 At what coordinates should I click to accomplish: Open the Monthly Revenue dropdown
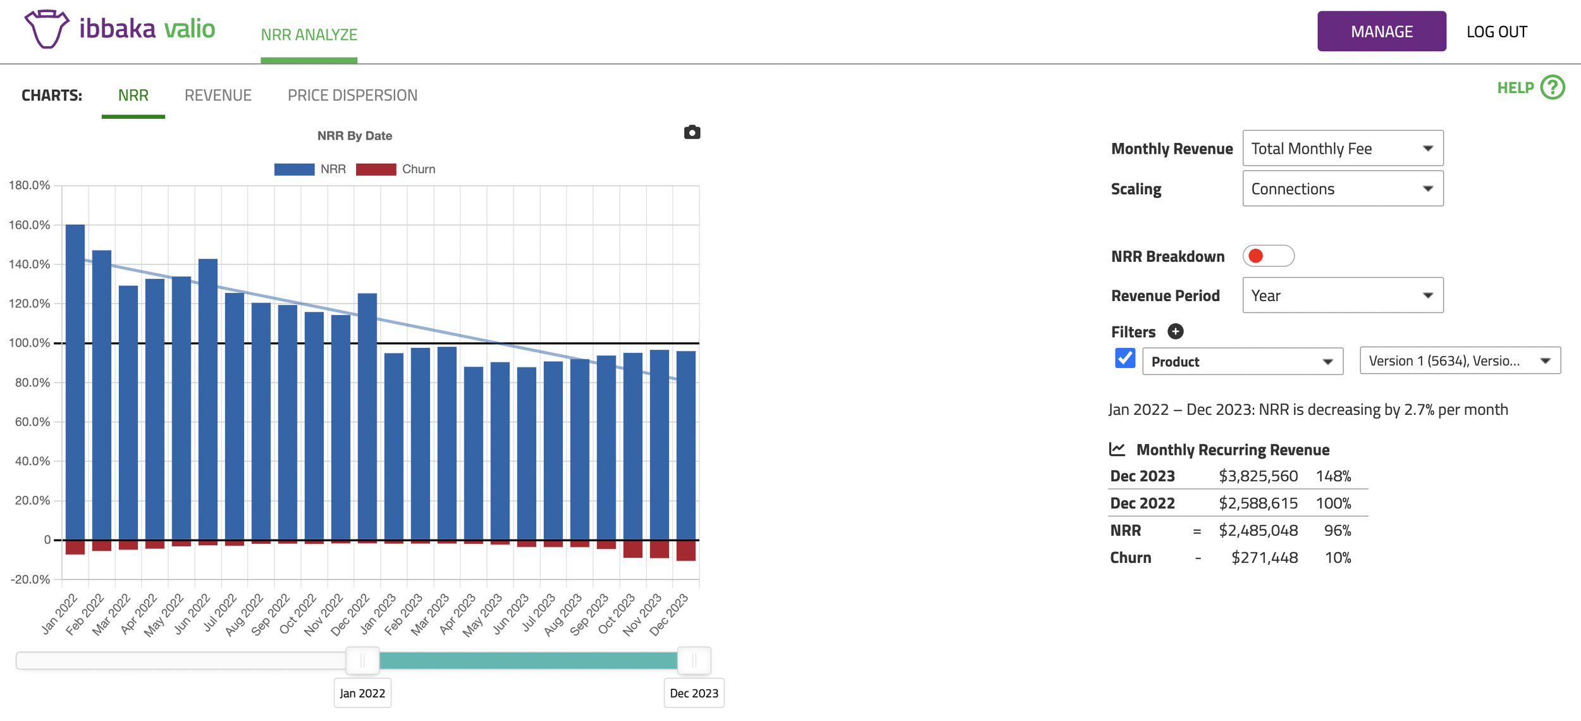1342,149
